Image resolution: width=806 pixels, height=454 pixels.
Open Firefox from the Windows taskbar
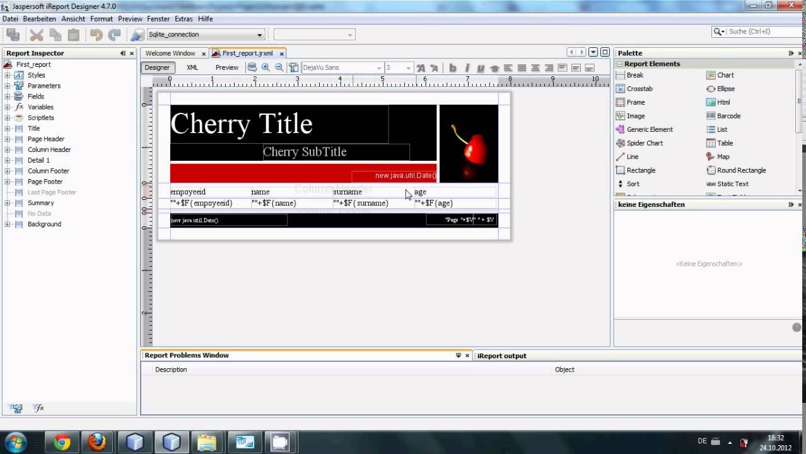97,442
